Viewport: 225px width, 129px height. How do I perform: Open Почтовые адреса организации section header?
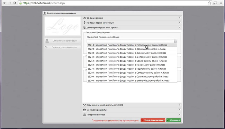click(132, 23)
